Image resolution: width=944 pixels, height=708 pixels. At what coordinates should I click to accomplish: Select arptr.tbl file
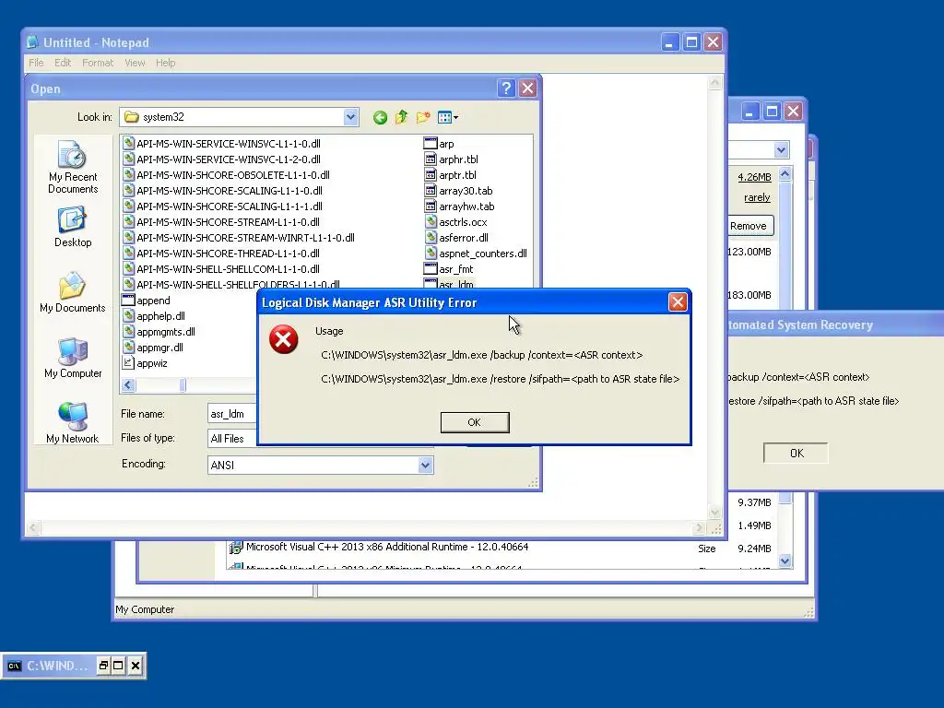pyautogui.click(x=450, y=175)
